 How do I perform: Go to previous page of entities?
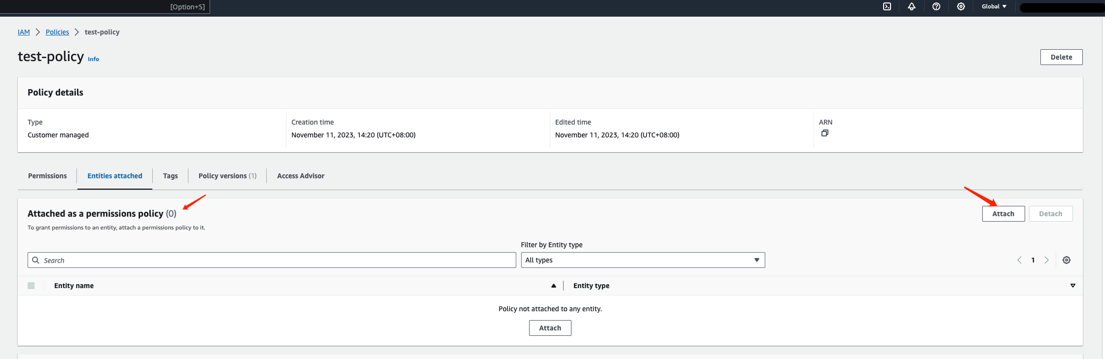pyautogui.click(x=1019, y=260)
